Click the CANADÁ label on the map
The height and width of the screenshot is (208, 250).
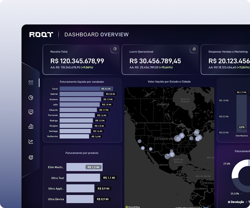point(163,105)
